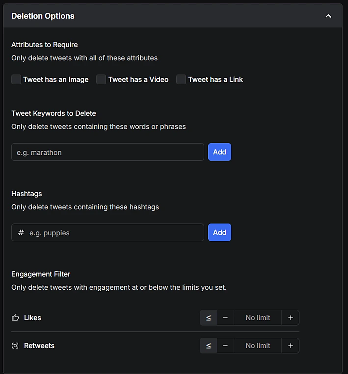Click the Retweets 'No limit' value field
The image size is (348, 374).
(x=258, y=346)
